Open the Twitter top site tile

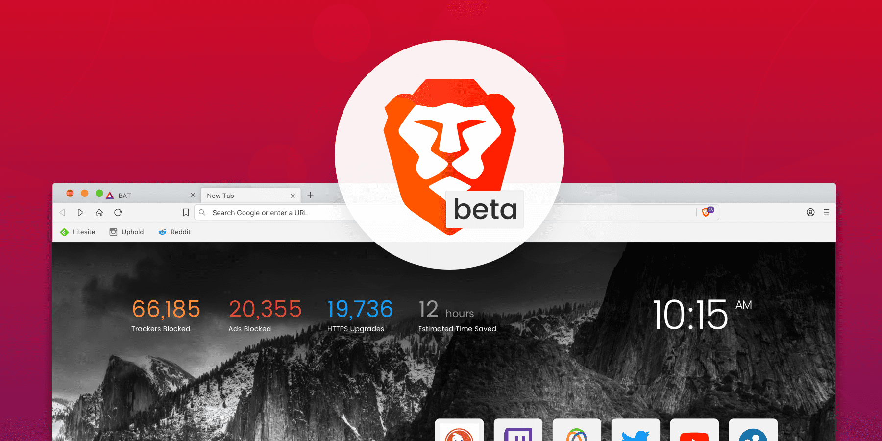[636, 430]
